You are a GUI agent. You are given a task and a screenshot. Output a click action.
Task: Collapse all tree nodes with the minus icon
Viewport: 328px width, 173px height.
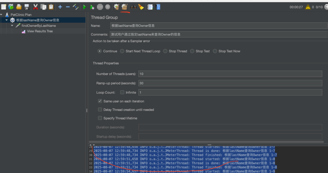pyautogui.click(x=68, y=7)
